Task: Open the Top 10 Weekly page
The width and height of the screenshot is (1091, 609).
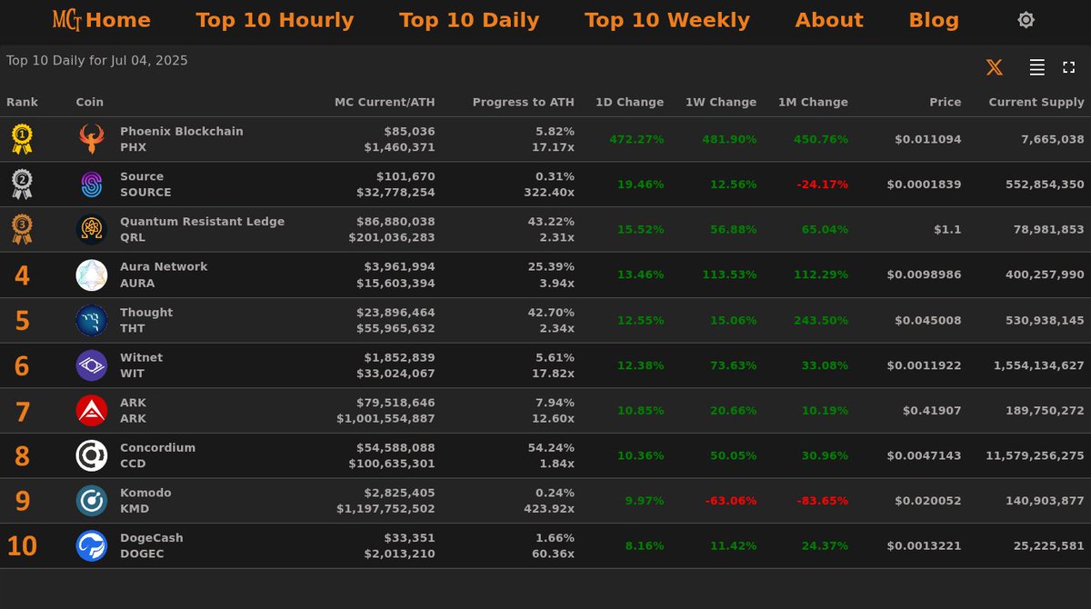Action: [667, 20]
